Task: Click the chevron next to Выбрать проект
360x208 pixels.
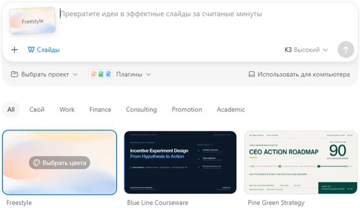Action: click(x=75, y=74)
